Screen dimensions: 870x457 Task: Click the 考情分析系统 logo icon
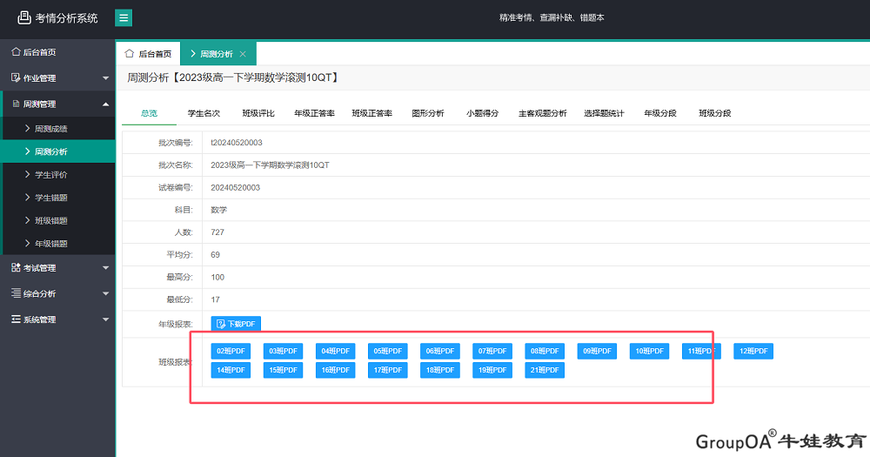[23, 17]
